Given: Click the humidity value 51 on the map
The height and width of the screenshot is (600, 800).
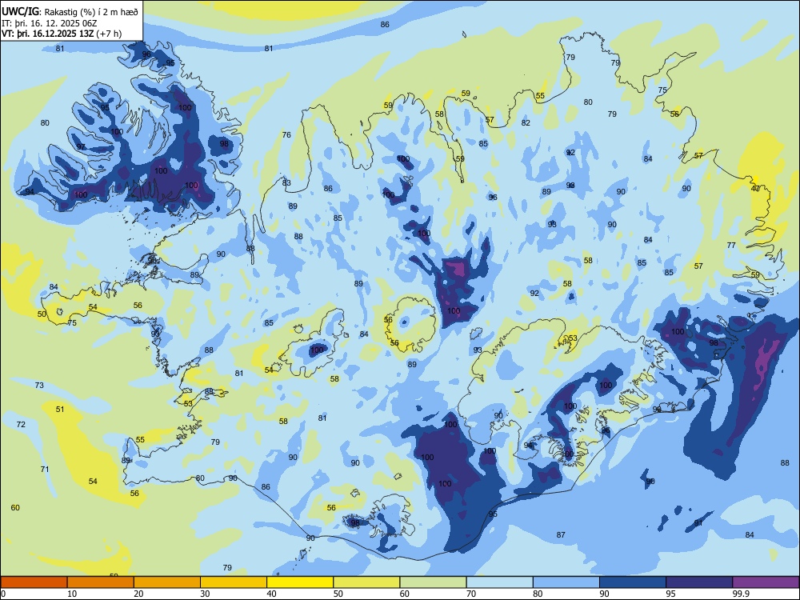Looking at the screenshot, I should coord(60,409).
